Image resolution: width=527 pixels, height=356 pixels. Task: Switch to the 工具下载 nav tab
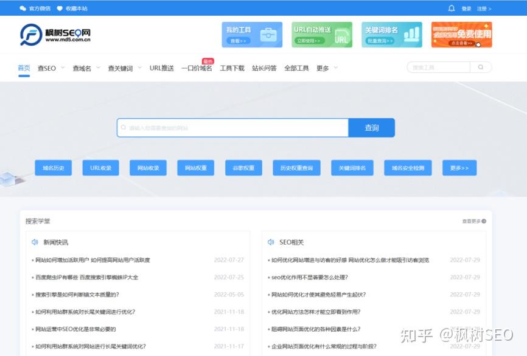click(232, 68)
